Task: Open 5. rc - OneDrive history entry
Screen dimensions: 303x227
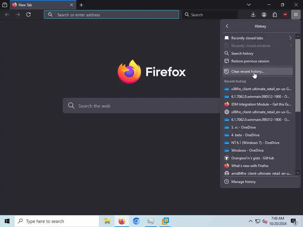Action: (x=258, y=127)
